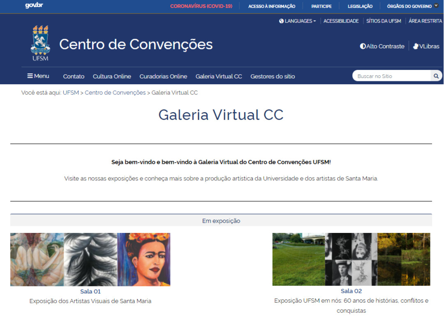Click Centro de Convenções breadcrumb link
Viewport: 444px width, 336px height.
[115, 93]
